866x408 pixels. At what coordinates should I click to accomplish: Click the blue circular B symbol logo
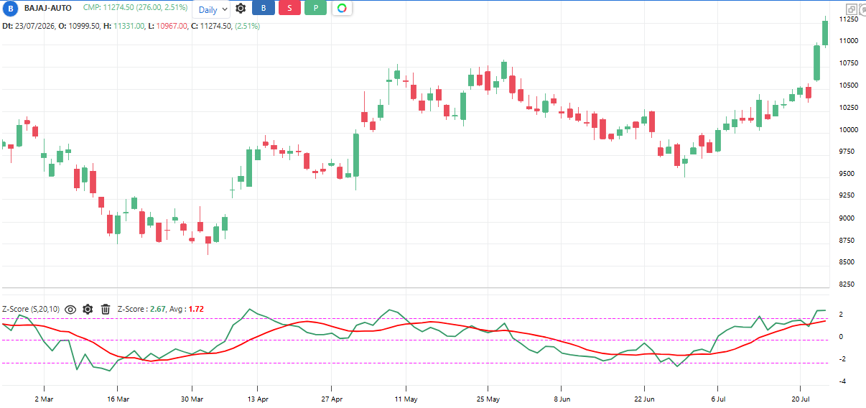11,8
